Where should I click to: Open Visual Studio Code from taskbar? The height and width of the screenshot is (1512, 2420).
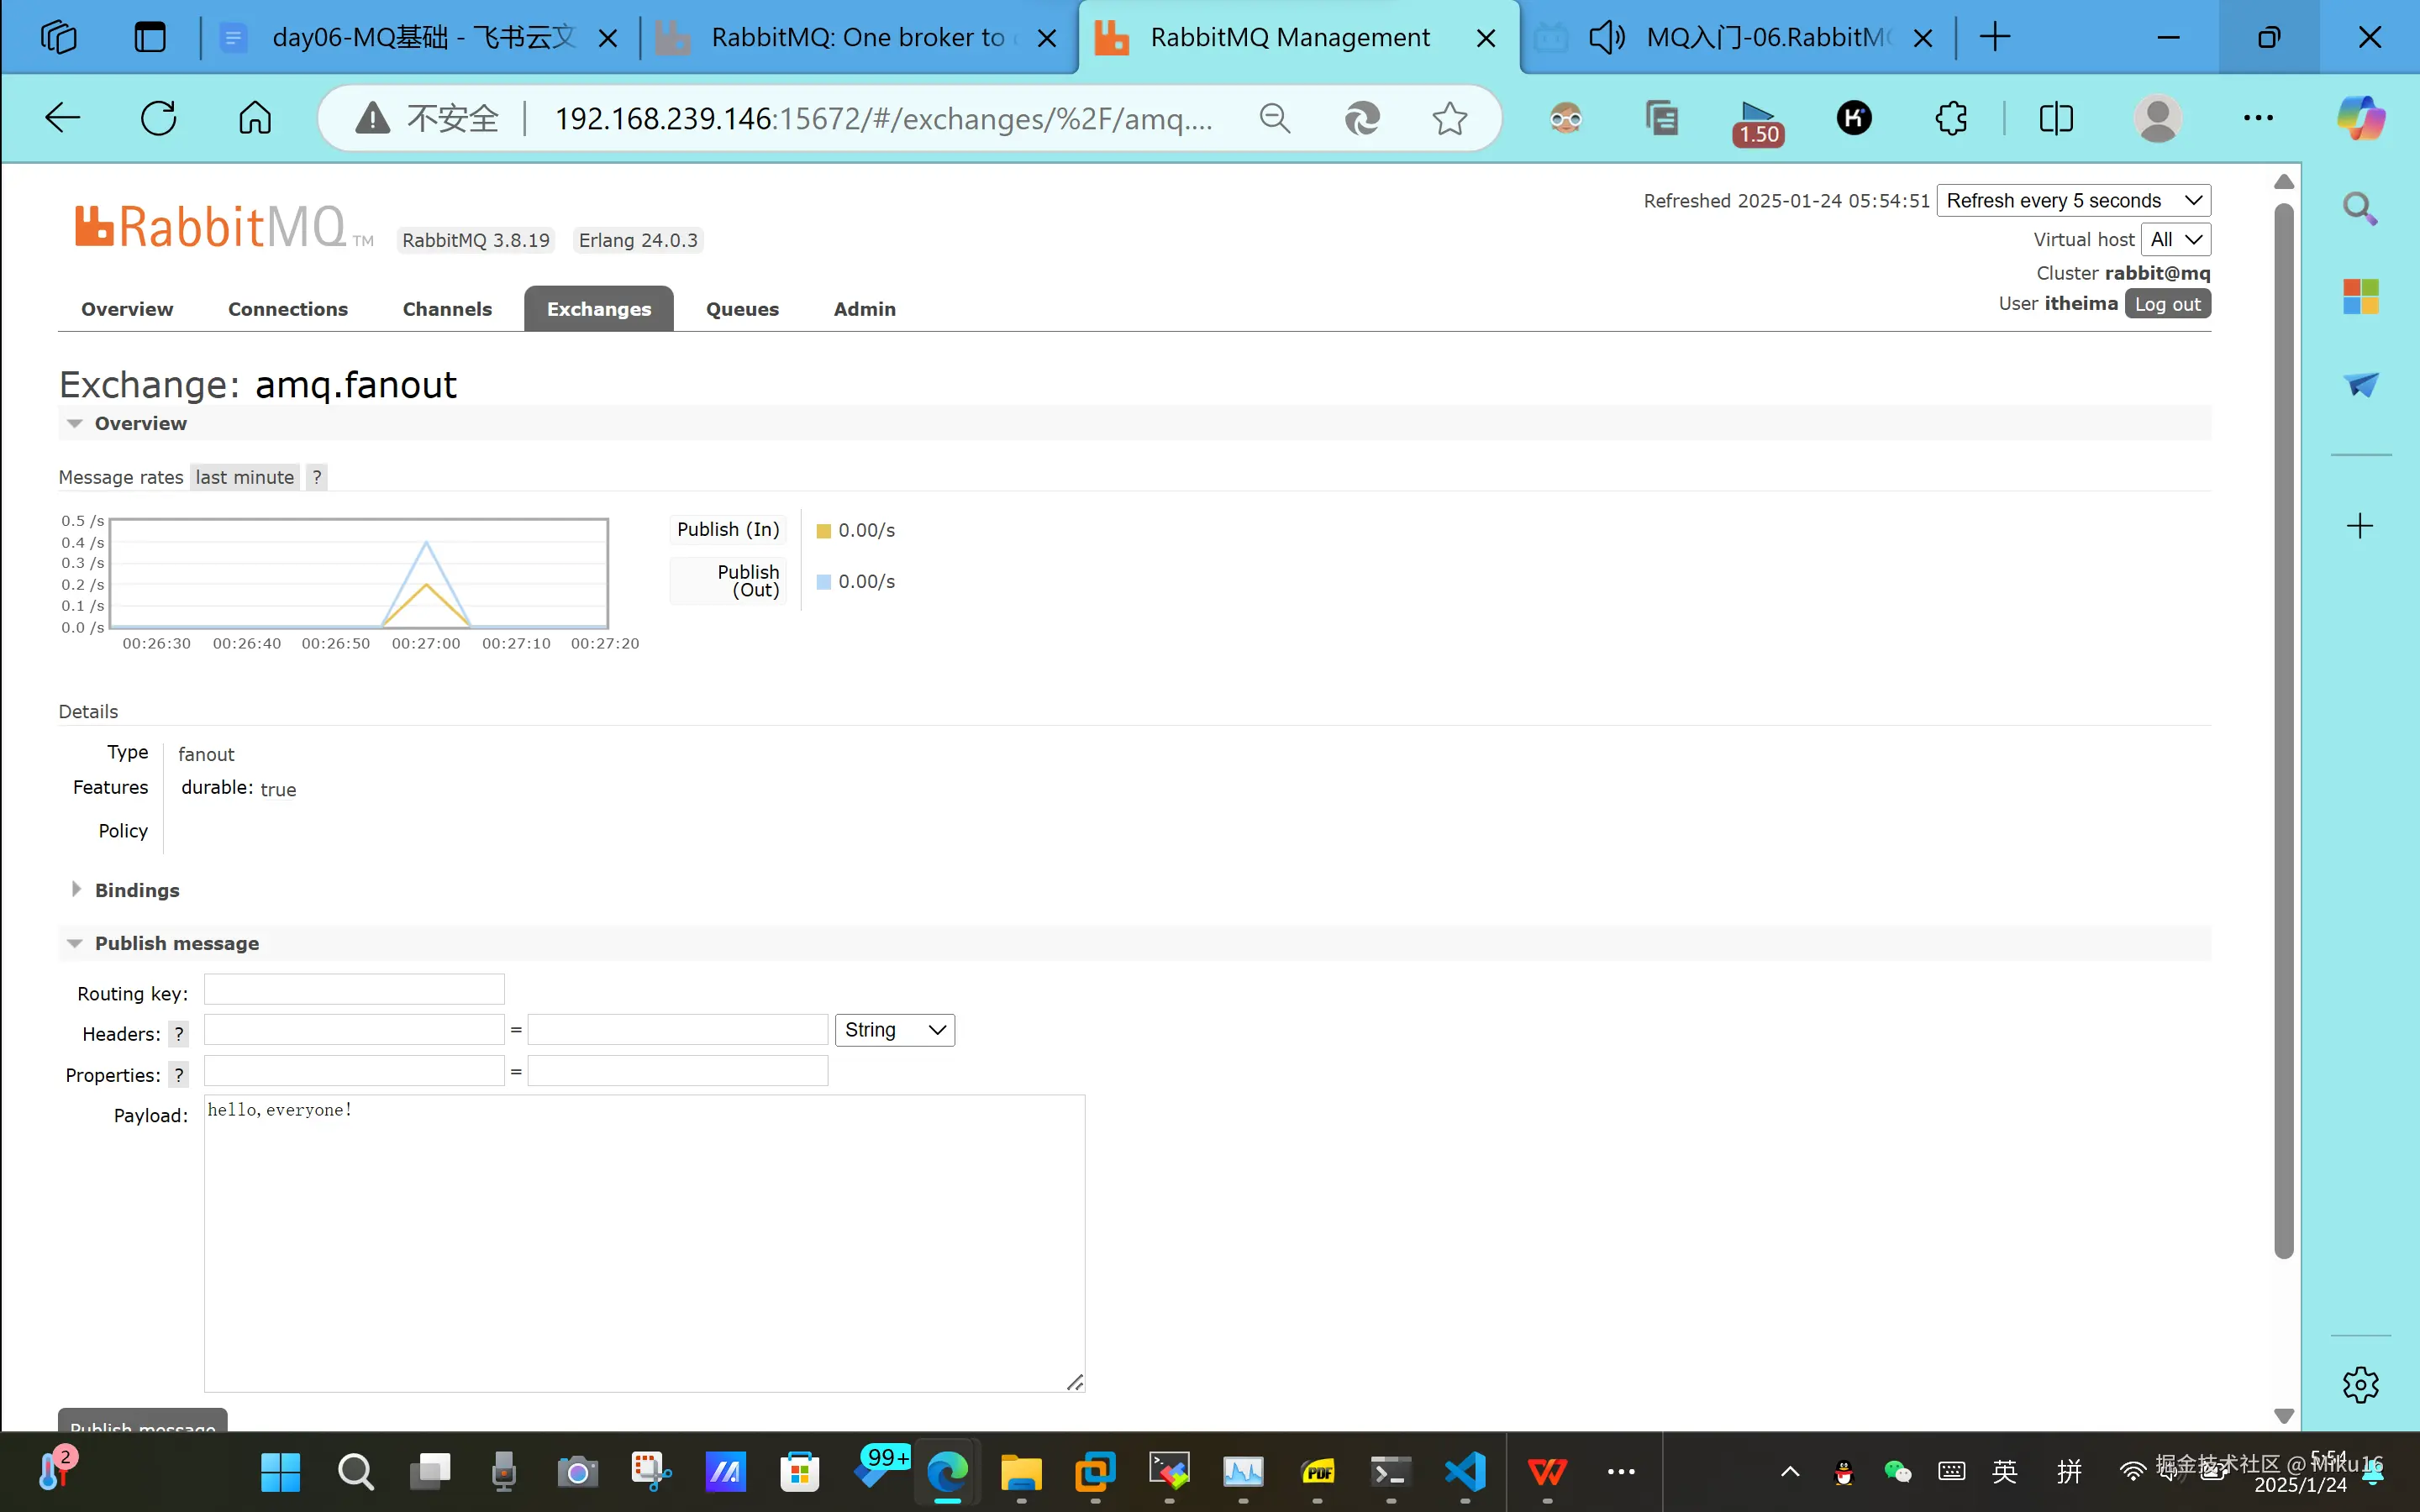click(1465, 1471)
